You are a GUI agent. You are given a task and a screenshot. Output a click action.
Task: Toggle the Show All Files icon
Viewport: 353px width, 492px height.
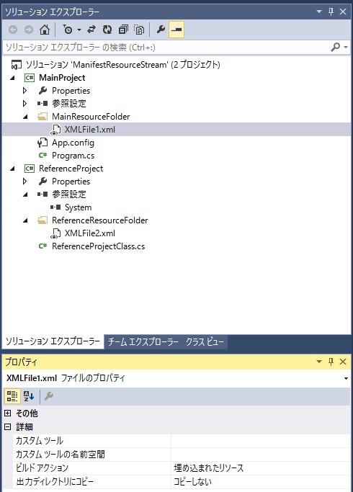(x=139, y=30)
